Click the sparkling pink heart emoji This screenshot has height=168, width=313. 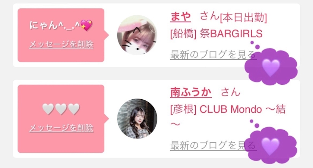click(x=86, y=25)
